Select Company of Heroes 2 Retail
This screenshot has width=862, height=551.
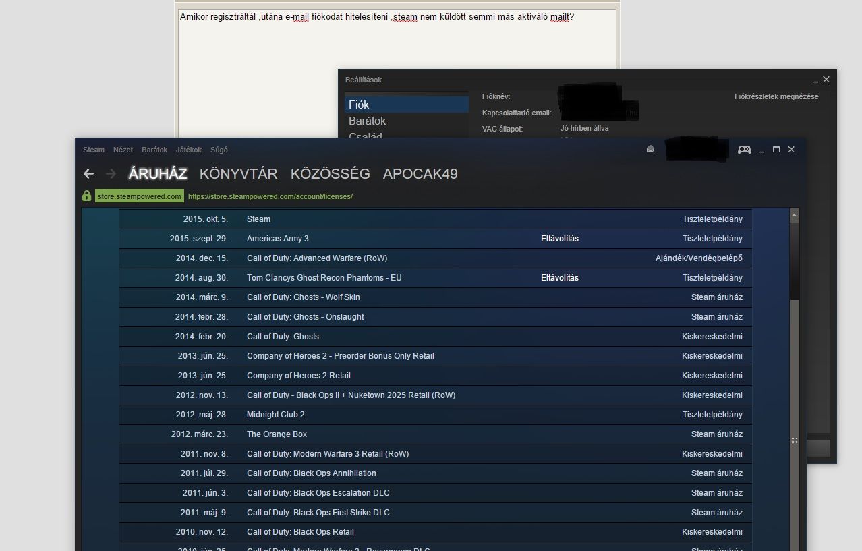pyautogui.click(x=299, y=376)
